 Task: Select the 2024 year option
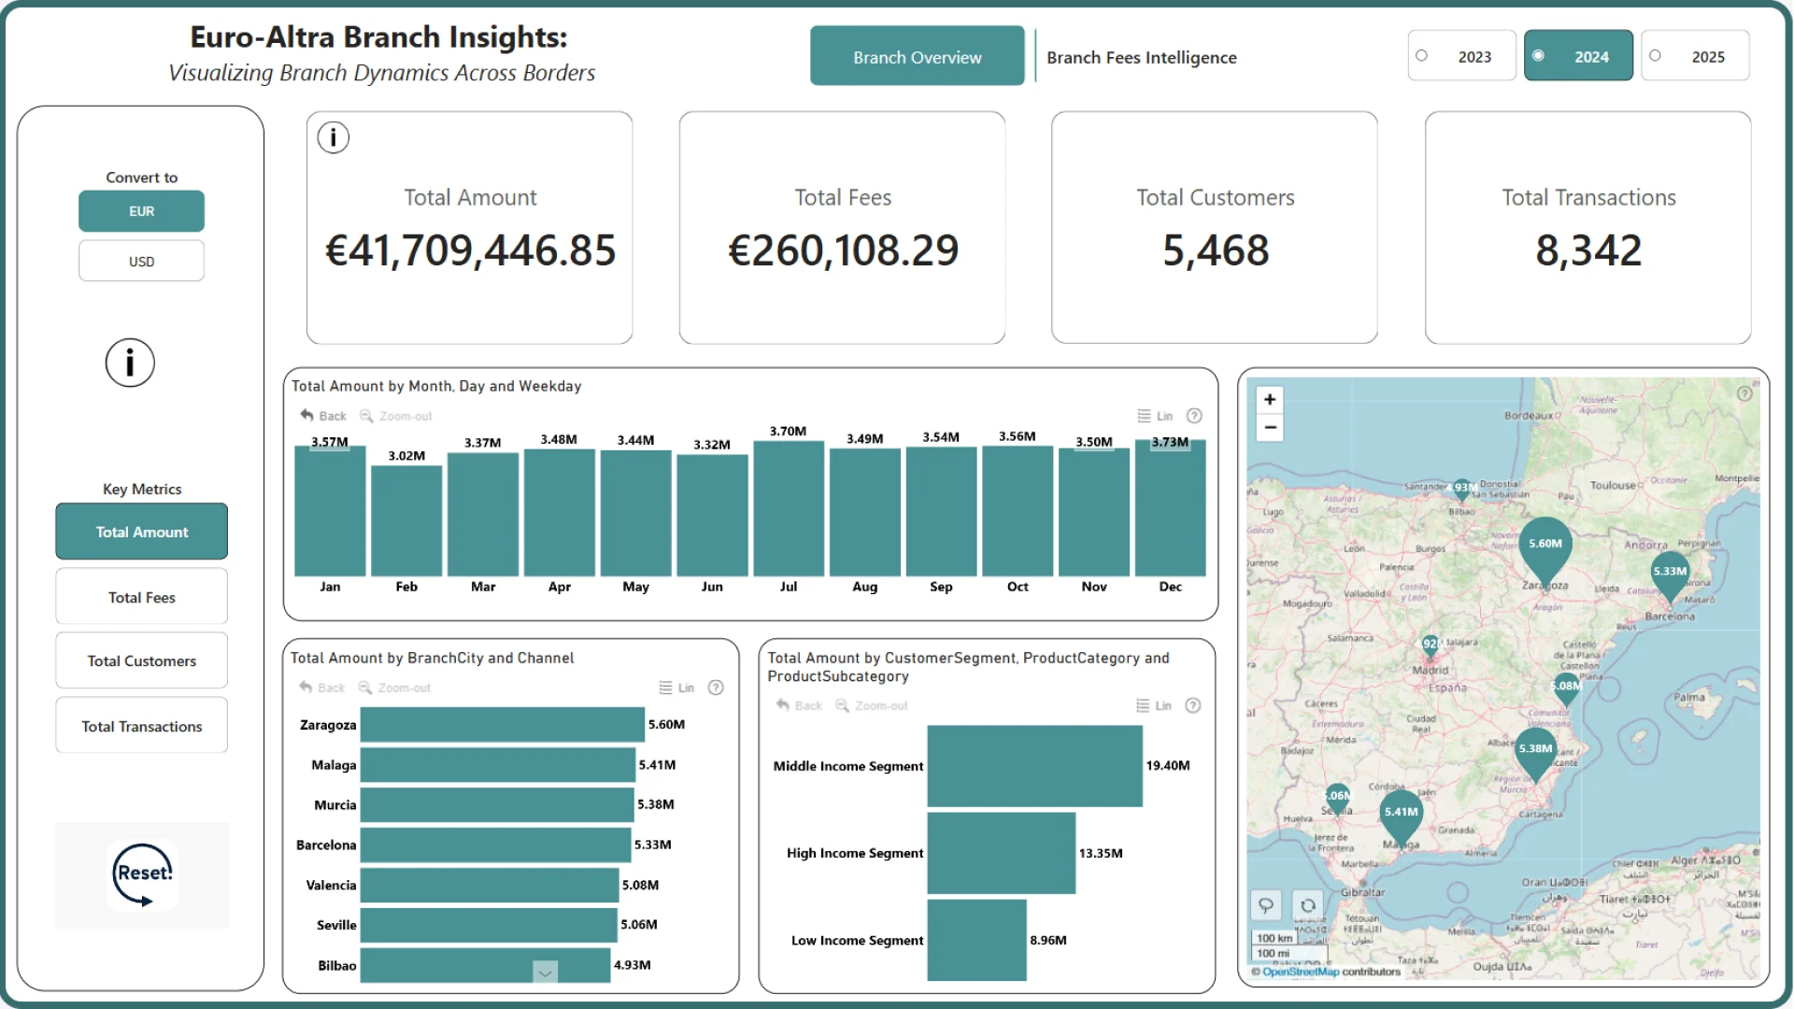coord(1578,56)
